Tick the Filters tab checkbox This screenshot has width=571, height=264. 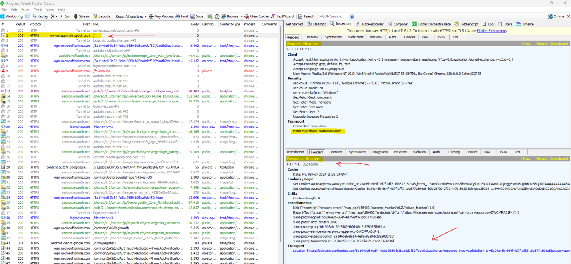point(500,24)
